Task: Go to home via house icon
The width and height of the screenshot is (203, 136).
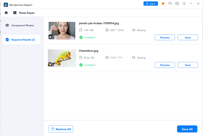Action: click(6, 13)
